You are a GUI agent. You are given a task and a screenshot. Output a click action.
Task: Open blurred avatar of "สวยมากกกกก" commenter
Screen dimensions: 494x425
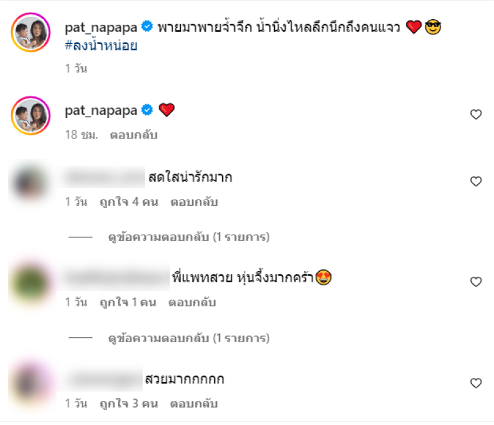30,384
